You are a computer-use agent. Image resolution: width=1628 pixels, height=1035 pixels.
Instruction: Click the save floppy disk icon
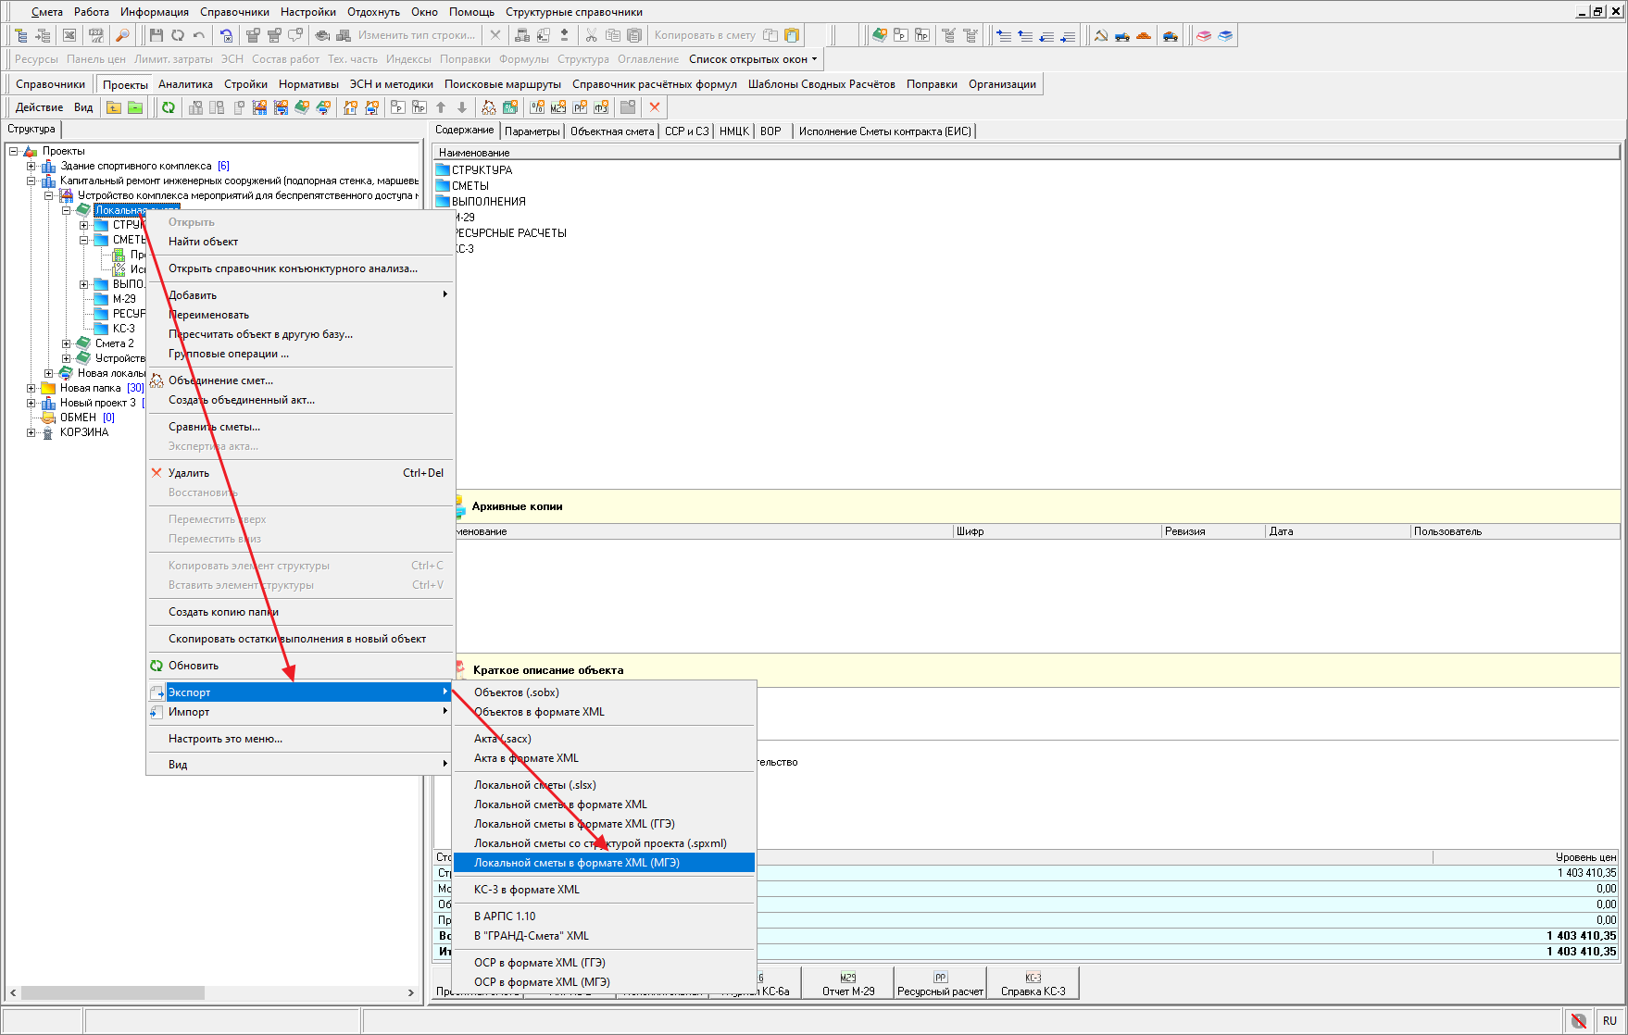pyautogui.click(x=156, y=35)
